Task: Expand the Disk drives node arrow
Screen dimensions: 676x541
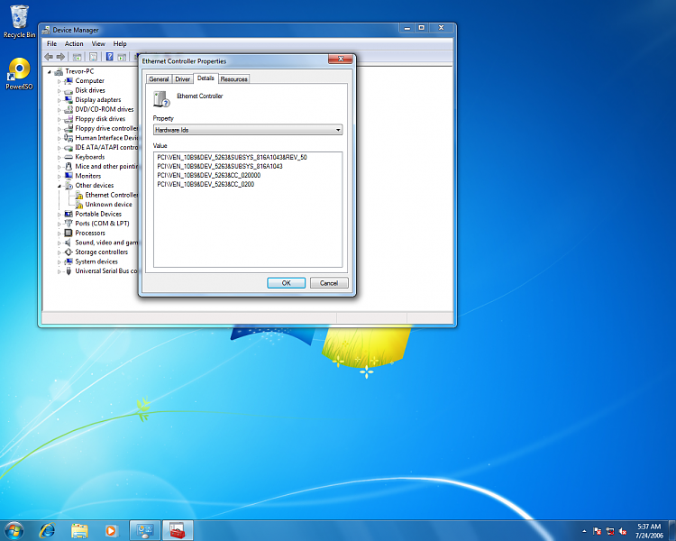Action: pyautogui.click(x=59, y=90)
